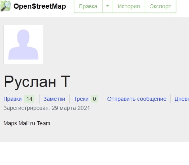Click the OpenStreetMap magnifier logo icon
The width and height of the screenshot is (189, 165).
(6, 6)
